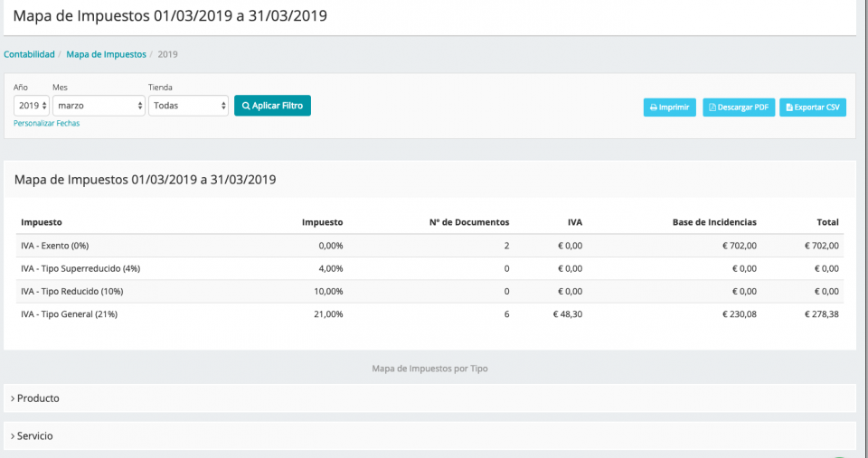This screenshot has height=458, width=868.
Task: Click the Total column header
Action: (x=826, y=222)
